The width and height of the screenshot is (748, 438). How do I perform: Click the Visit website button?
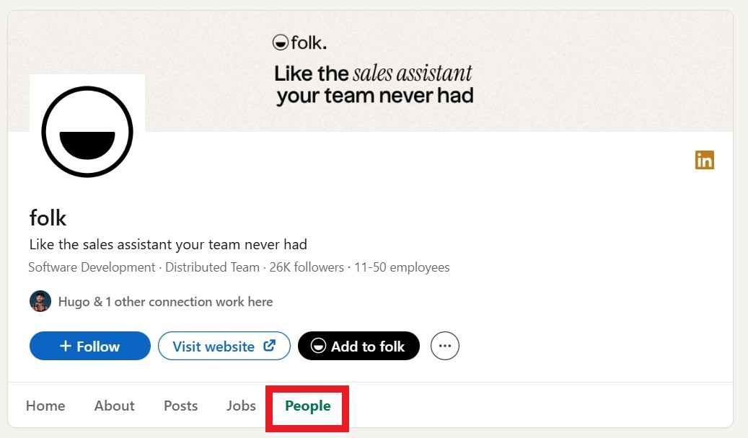tap(224, 346)
